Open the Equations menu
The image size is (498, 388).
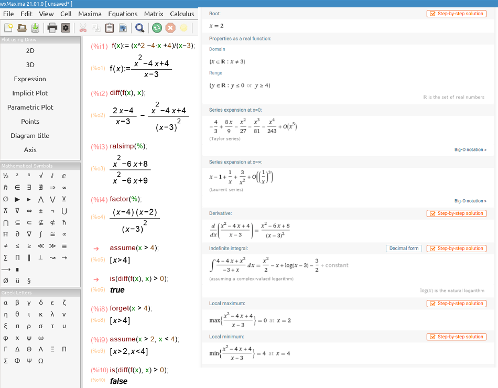pos(123,14)
